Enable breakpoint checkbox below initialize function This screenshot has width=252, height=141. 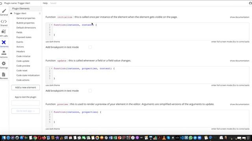[90, 47]
